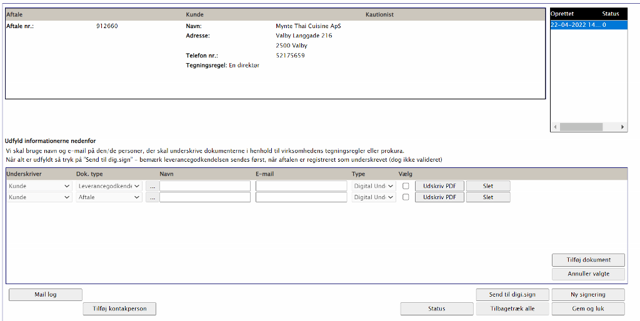Screen dimensions: 640x321
Task: Click the Oprettet column header
Action: tap(562, 13)
